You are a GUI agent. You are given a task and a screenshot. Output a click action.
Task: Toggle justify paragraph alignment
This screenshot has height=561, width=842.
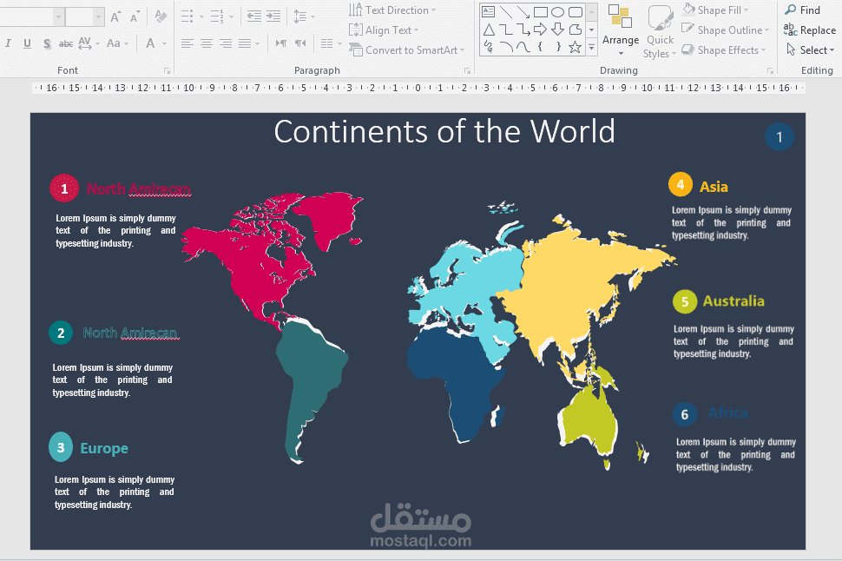click(x=245, y=43)
